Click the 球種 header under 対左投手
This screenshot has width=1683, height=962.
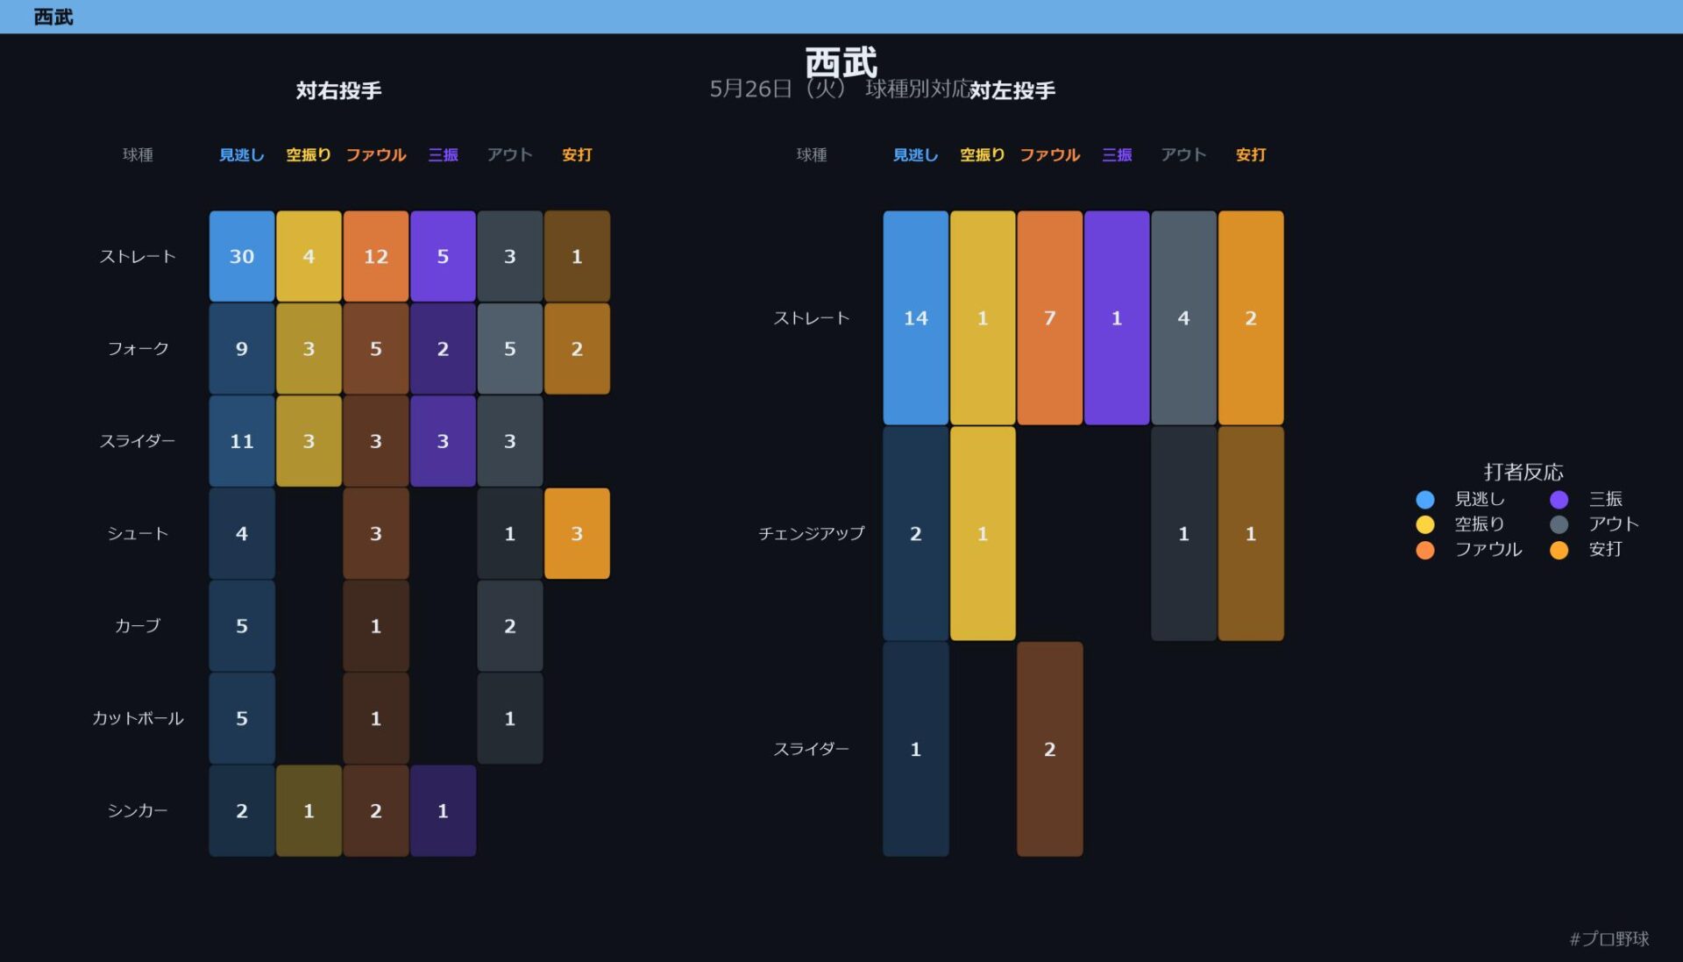(812, 155)
